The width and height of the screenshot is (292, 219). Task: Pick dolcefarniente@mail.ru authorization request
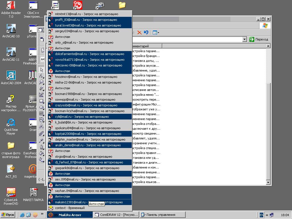point(90,54)
